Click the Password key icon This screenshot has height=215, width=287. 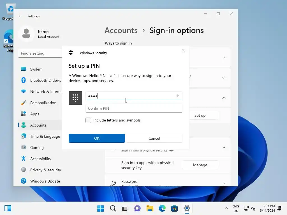(x=113, y=183)
